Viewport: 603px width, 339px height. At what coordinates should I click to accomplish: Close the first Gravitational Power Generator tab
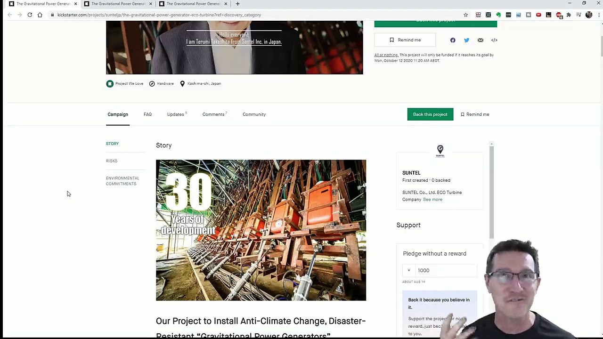click(75, 4)
